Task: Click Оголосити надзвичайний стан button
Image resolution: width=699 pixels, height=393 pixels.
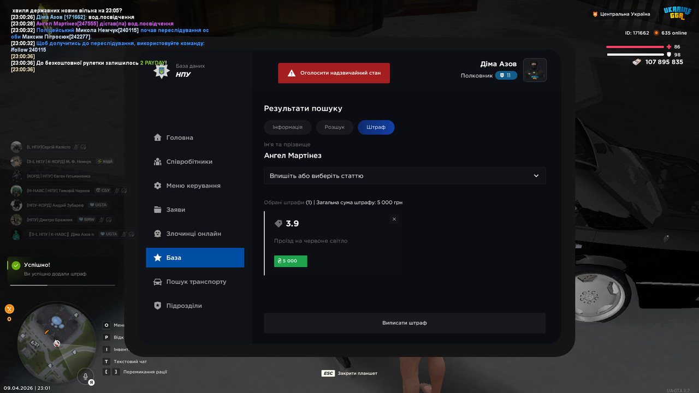Action: pyautogui.click(x=334, y=73)
